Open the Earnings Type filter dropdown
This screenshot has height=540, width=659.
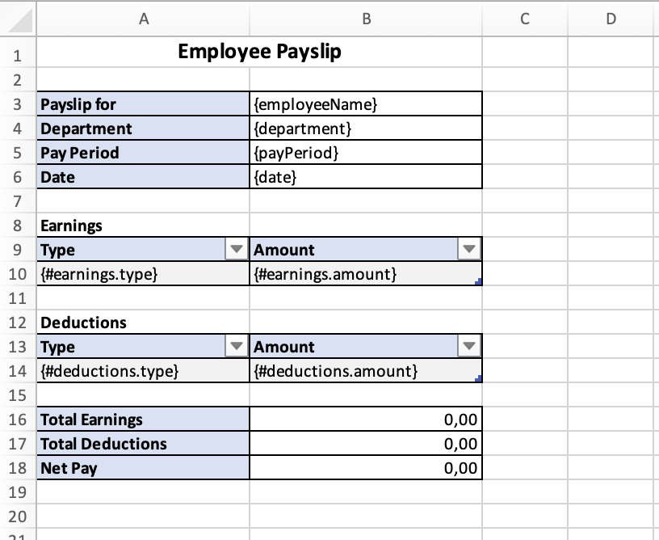click(x=236, y=250)
